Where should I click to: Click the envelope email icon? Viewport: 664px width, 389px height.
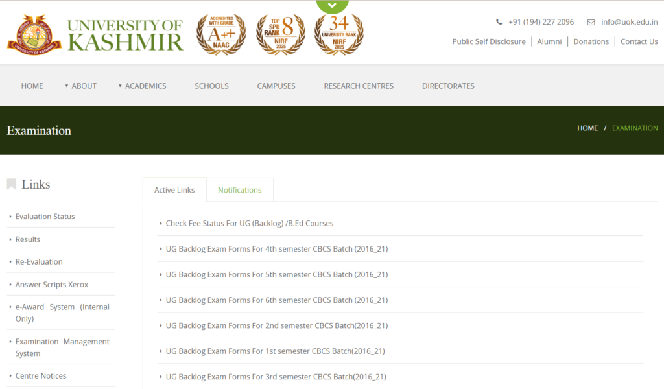[x=591, y=22]
